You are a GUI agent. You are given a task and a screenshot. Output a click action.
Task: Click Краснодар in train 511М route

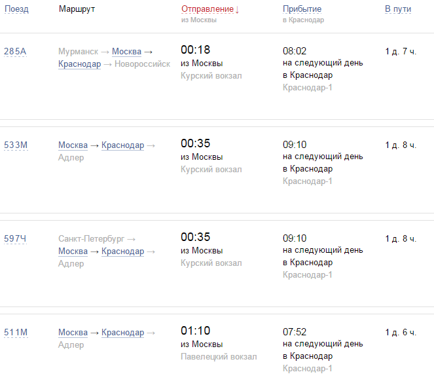pos(122,332)
